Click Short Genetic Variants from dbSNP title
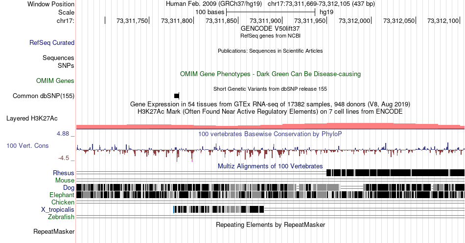The width and height of the screenshot is (465, 243). tap(270, 89)
